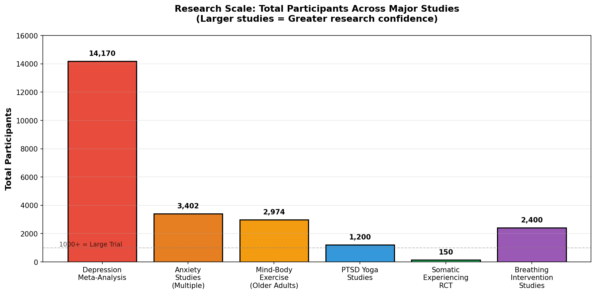596x294 pixels.
Task: Click the '1000+ = Large Trial' annotation
Action: [x=91, y=244]
